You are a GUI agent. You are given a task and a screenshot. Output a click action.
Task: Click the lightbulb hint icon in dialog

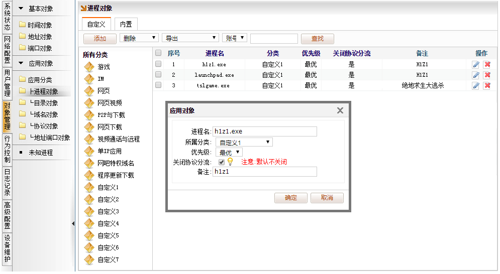230,162
